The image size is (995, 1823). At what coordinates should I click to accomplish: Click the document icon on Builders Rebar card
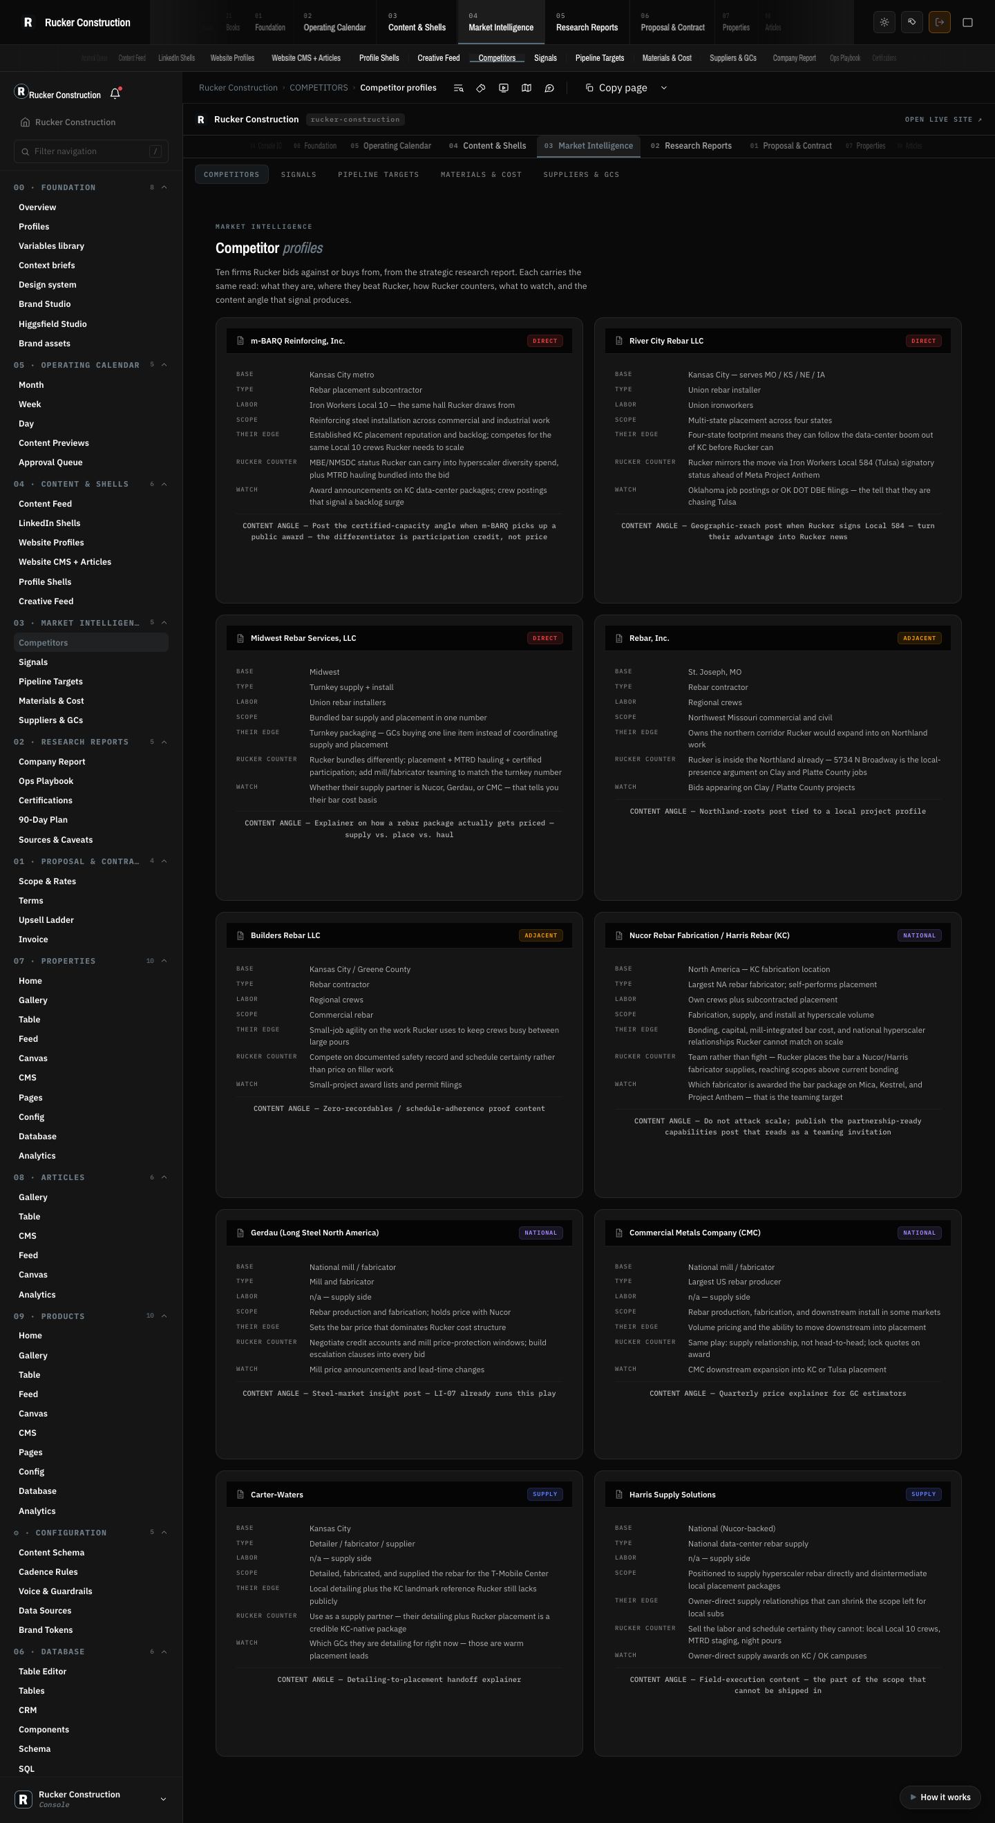pyautogui.click(x=240, y=935)
